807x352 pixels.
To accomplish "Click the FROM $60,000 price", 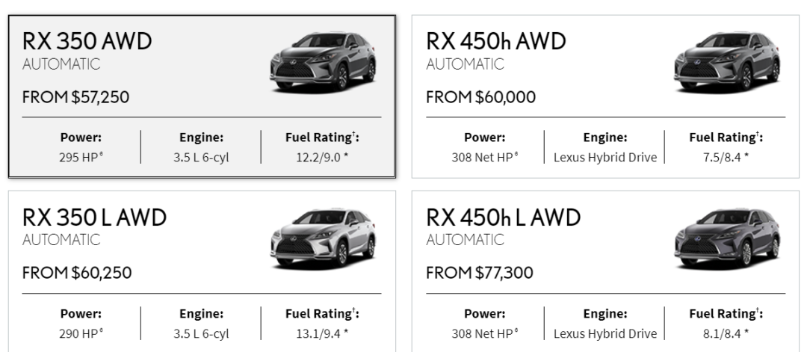I will click(x=480, y=98).
